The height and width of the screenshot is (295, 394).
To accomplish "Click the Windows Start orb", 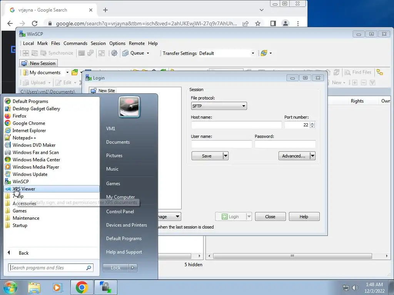I will point(10,287).
